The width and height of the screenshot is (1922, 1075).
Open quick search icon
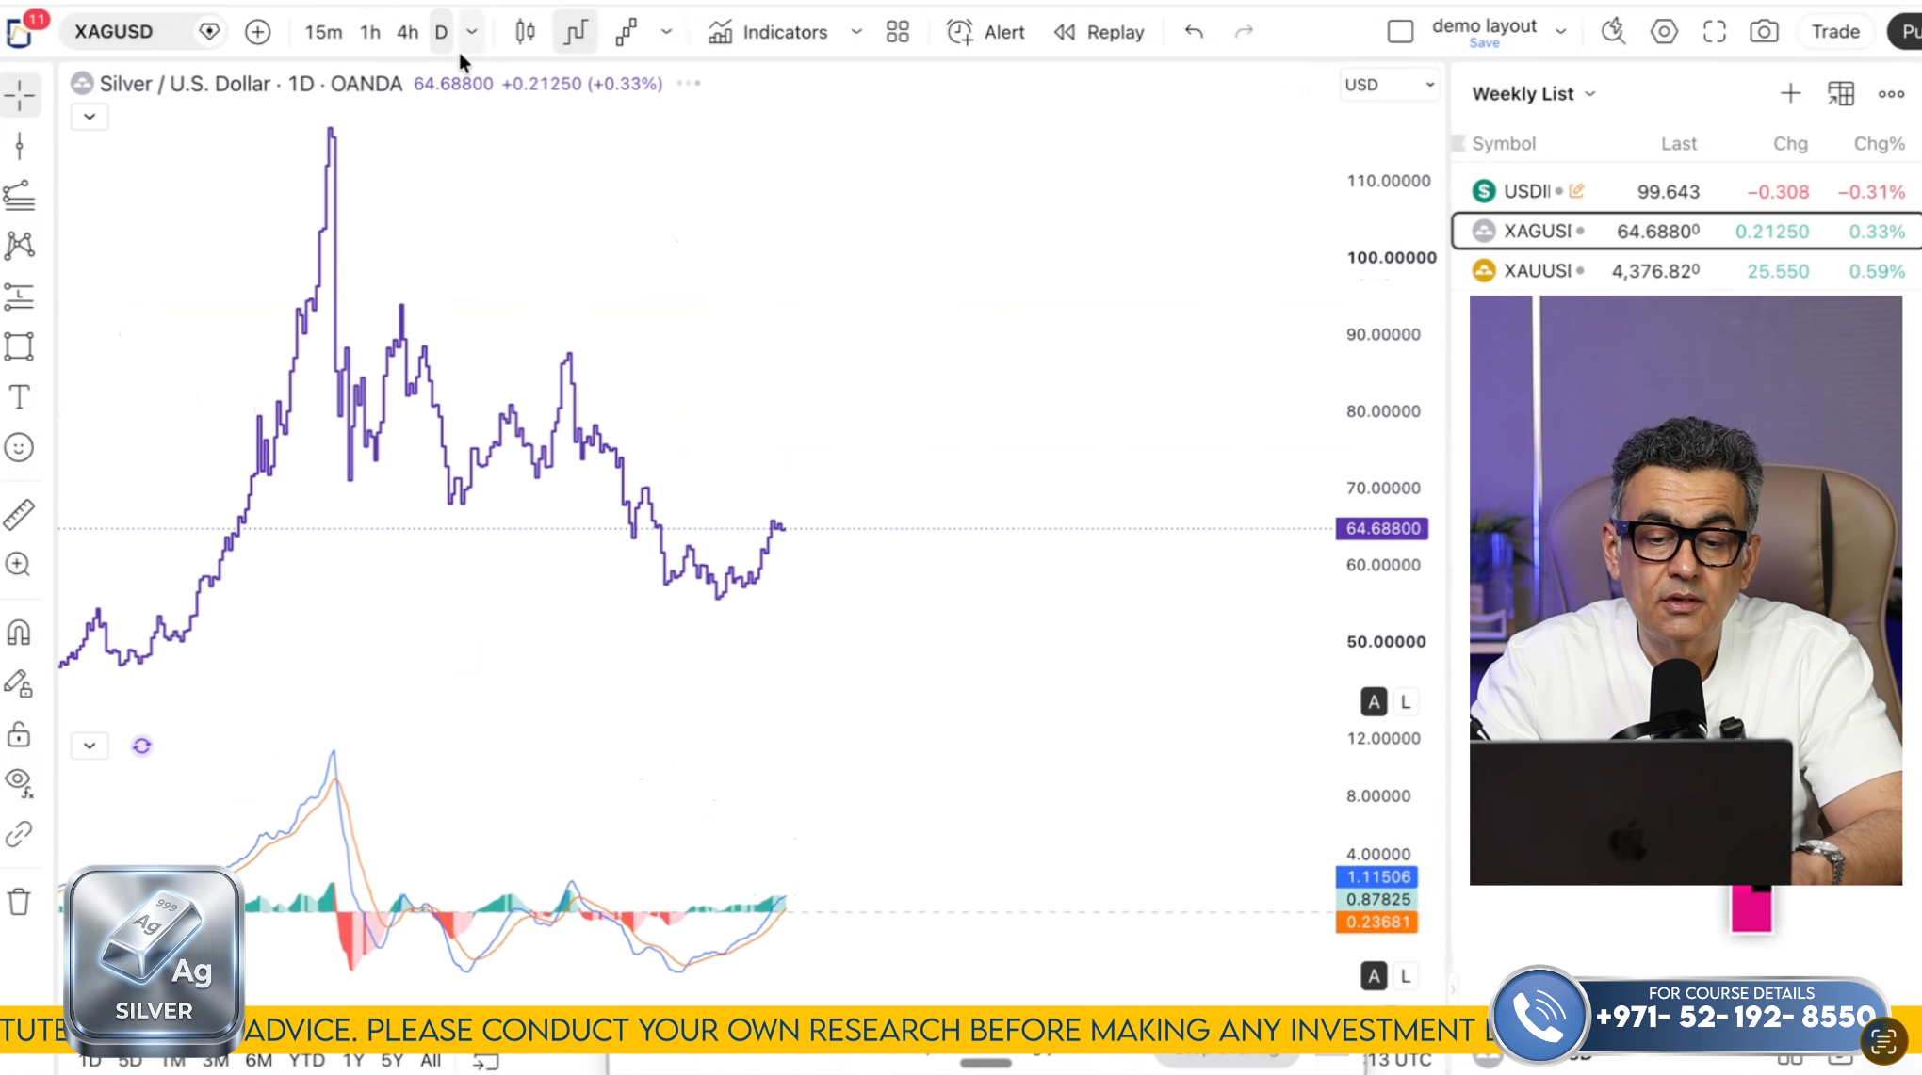[x=1613, y=32]
